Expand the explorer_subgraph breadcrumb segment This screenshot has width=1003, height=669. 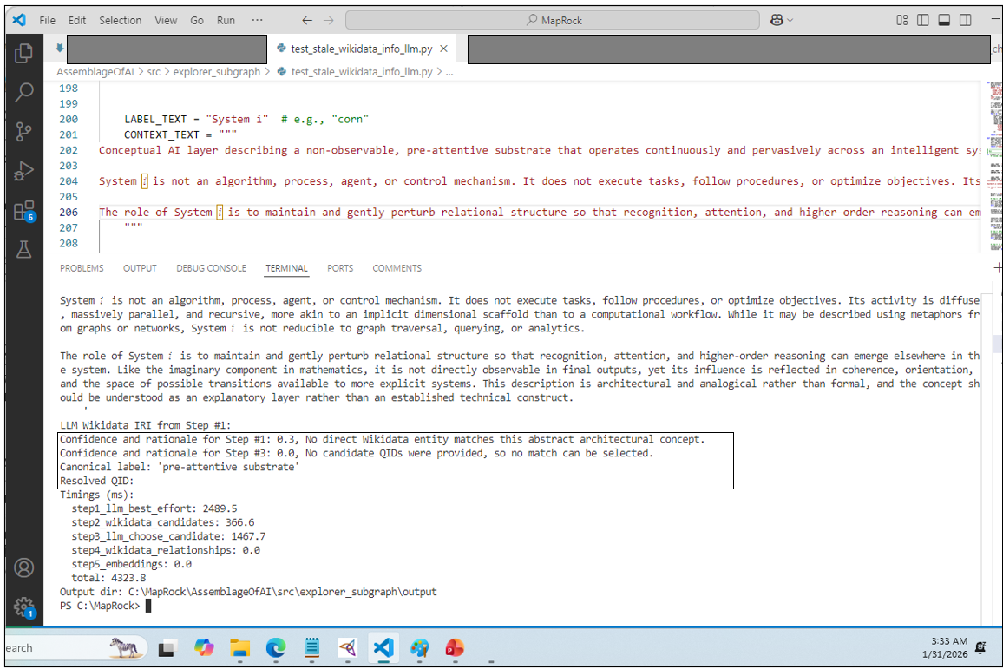coord(216,72)
